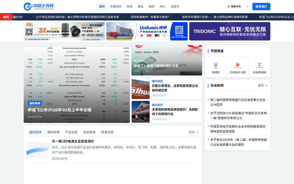Click date 2026/08/10 under LED article
This screenshot has width=294, height=184.
point(60,159)
